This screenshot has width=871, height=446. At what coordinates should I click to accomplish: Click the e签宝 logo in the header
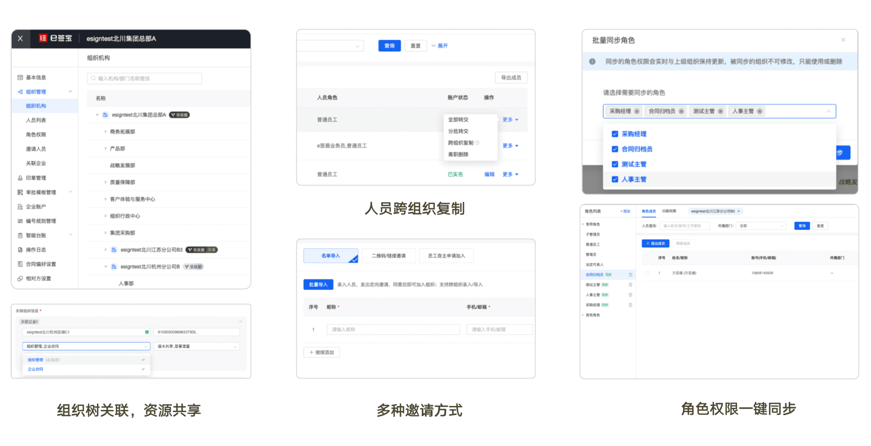pos(55,39)
